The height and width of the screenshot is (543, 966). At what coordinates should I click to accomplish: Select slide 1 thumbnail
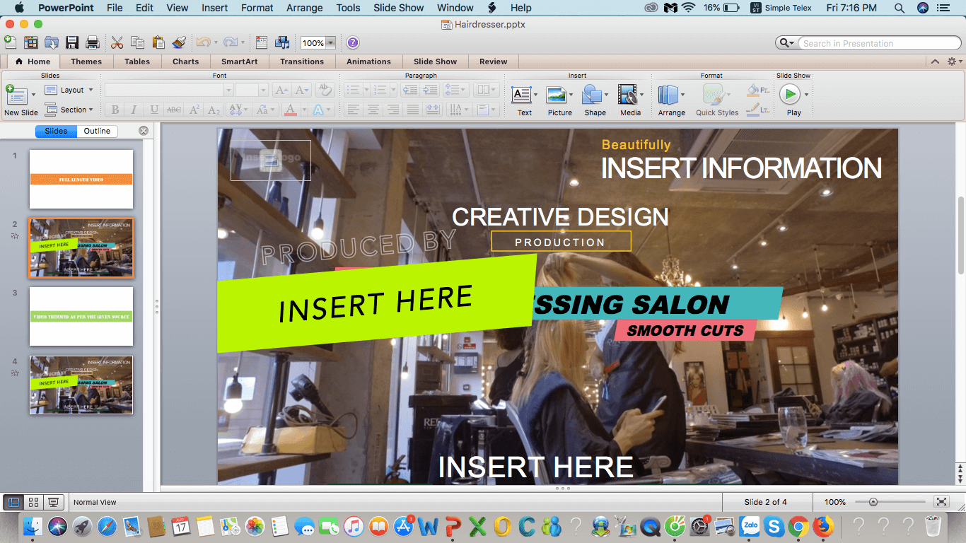click(81, 180)
